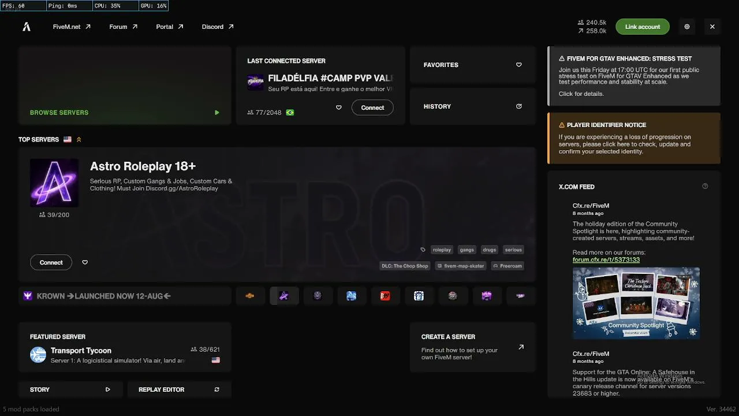Click the Transport Tycoon round avatar
This screenshot has height=416, width=739.
(38, 355)
